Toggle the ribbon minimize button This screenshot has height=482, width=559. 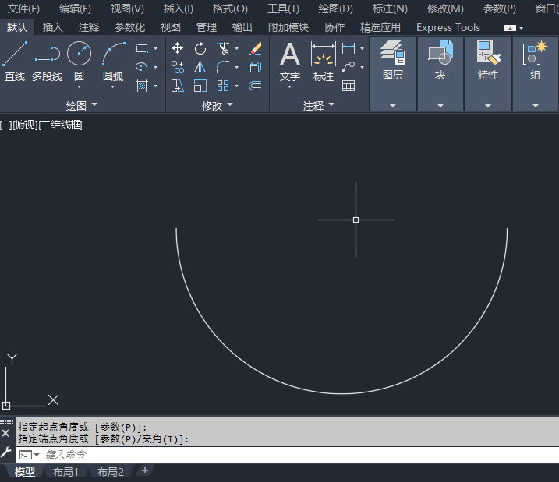pyautogui.click(x=510, y=28)
